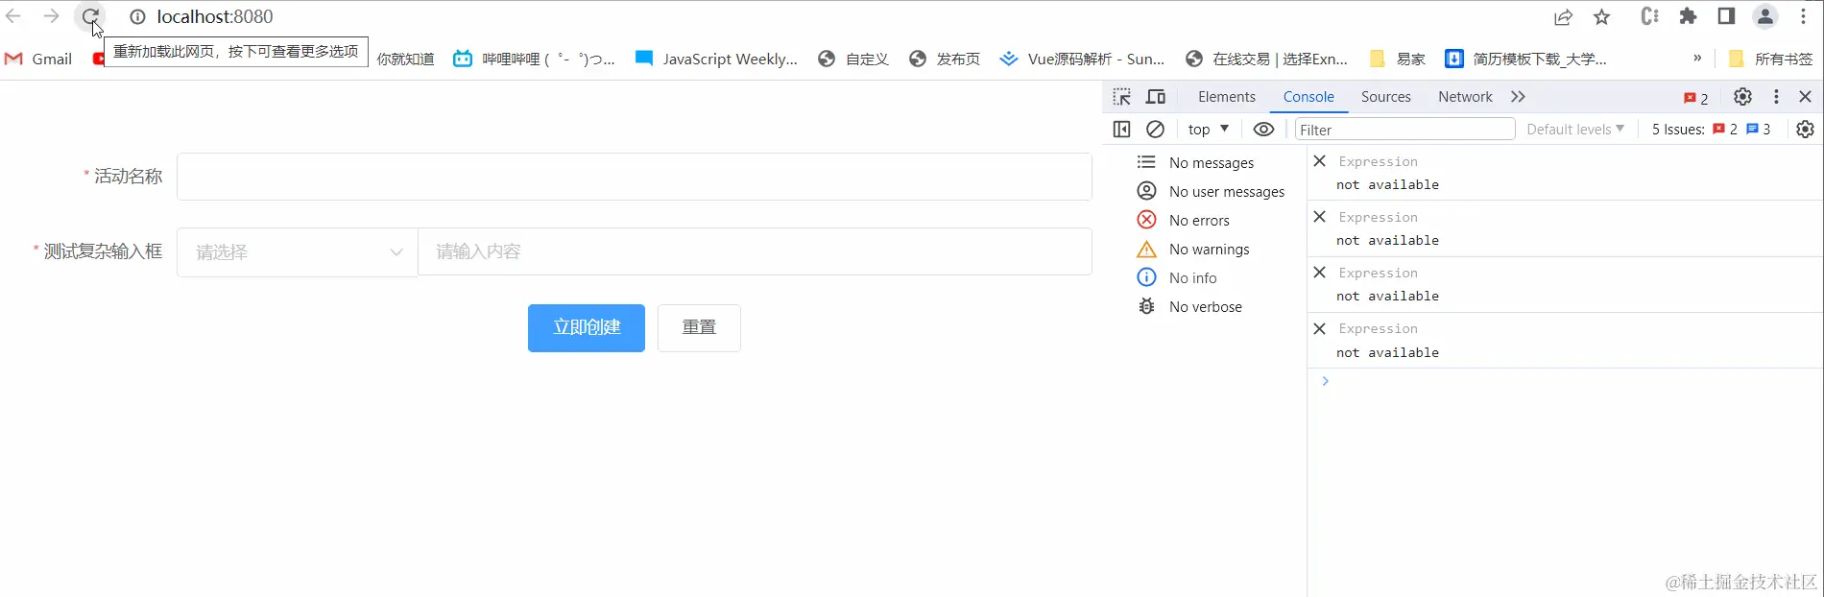
Task: Switch to the Console tab
Action: (x=1308, y=97)
